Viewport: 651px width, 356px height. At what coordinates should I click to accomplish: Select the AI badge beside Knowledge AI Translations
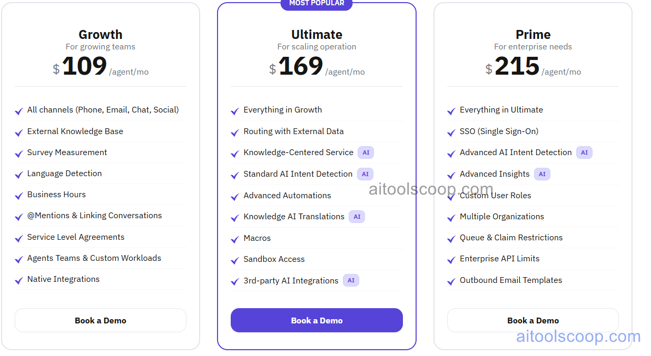coord(357,217)
